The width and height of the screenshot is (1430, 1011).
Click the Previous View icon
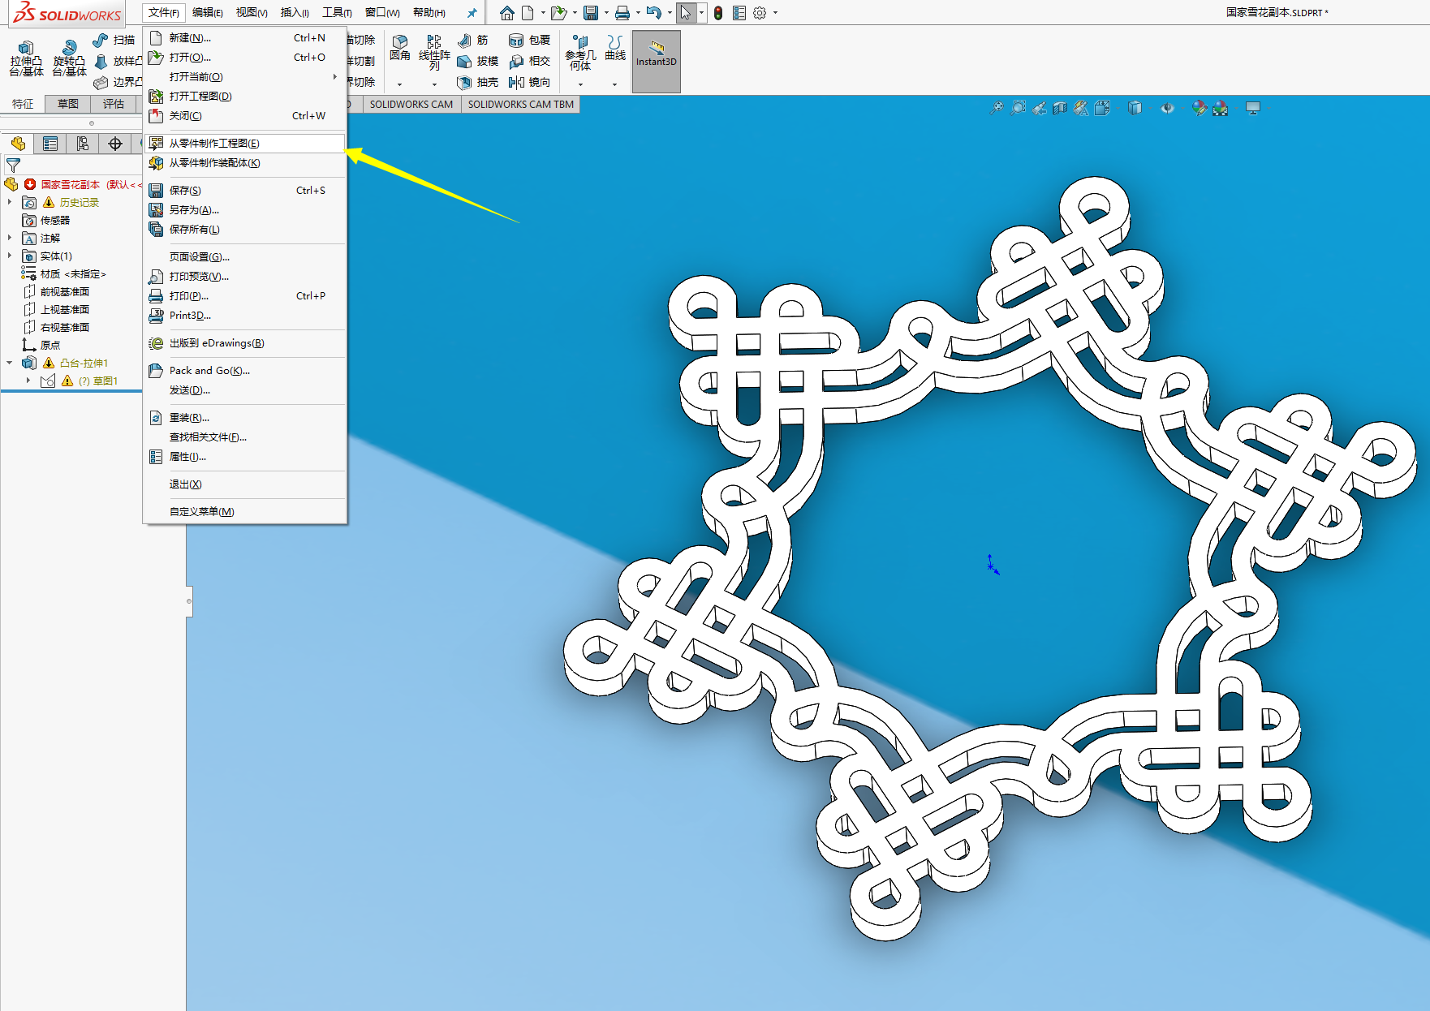pyautogui.click(x=1039, y=108)
